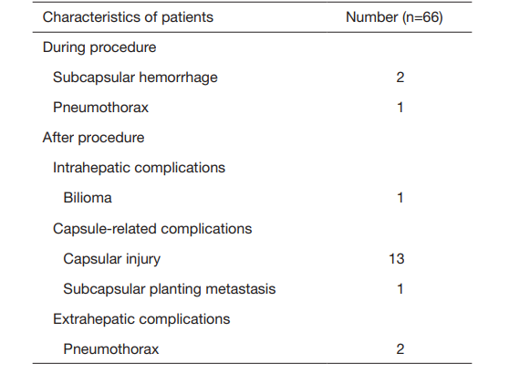Click the value 1 in Bilioma row
The image size is (520, 374).
point(400,198)
